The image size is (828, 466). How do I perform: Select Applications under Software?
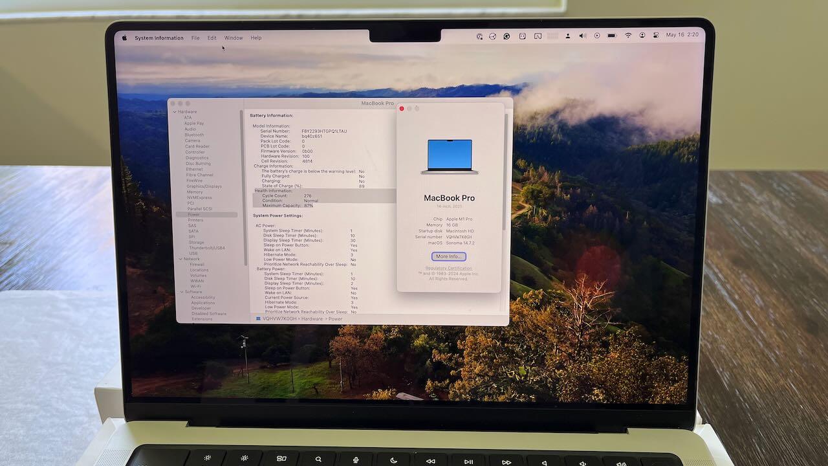click(203, 303)
